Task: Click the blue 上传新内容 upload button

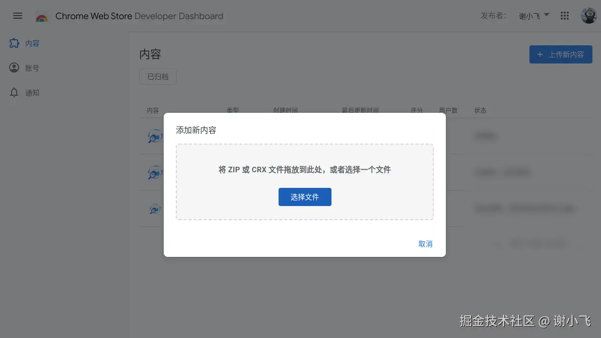Action: coord(561,54)
